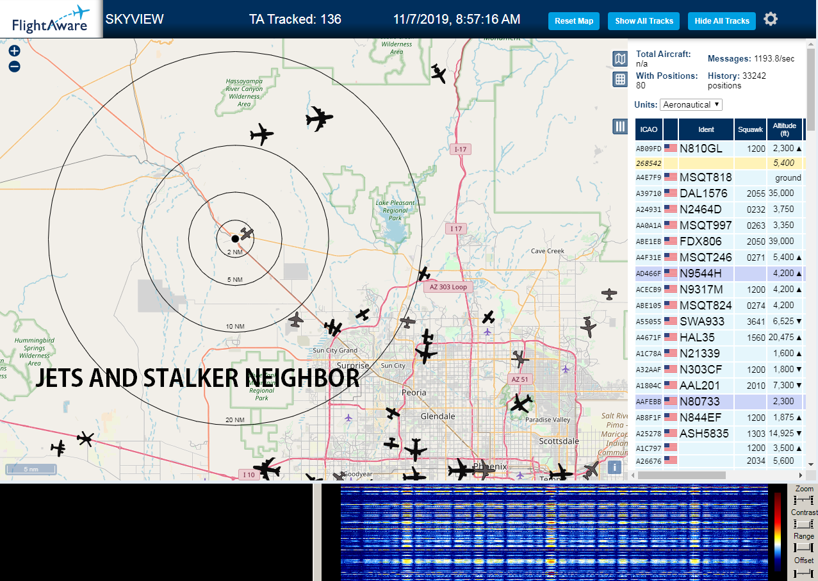Image resolution: width=818 pixels, height=581 pixels.
Task: Click the map info 'i' icon
Action: pos(615,467)
